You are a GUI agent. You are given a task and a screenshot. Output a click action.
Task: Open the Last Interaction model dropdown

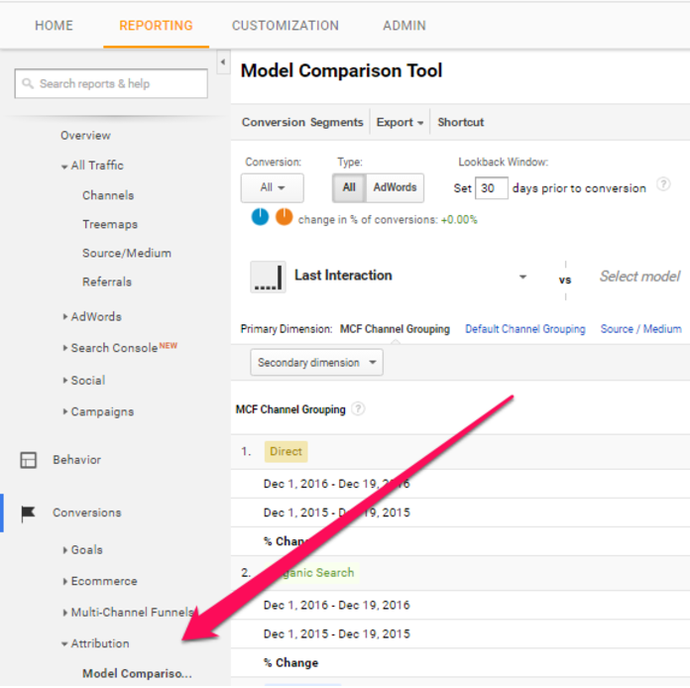coord(522,277)
